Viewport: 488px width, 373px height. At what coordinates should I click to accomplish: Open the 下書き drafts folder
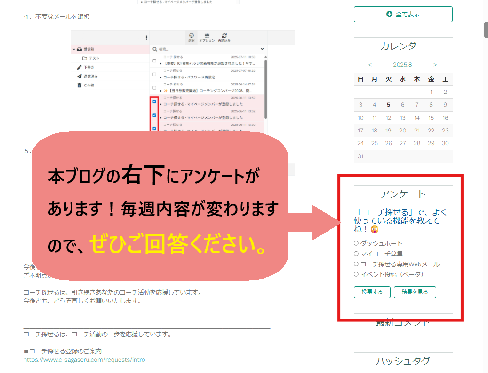[x=86, y=67]
